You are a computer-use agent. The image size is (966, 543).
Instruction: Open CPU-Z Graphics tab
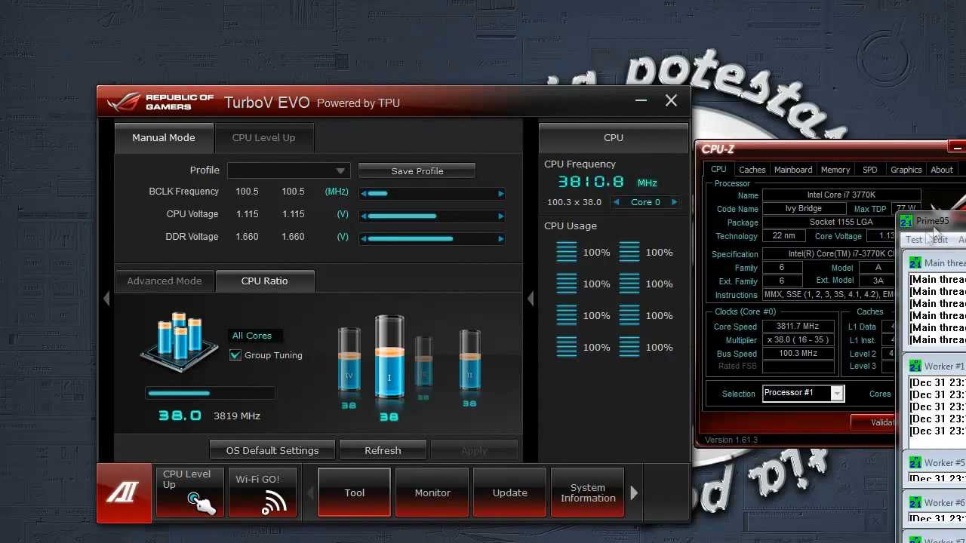coord(906,170)
